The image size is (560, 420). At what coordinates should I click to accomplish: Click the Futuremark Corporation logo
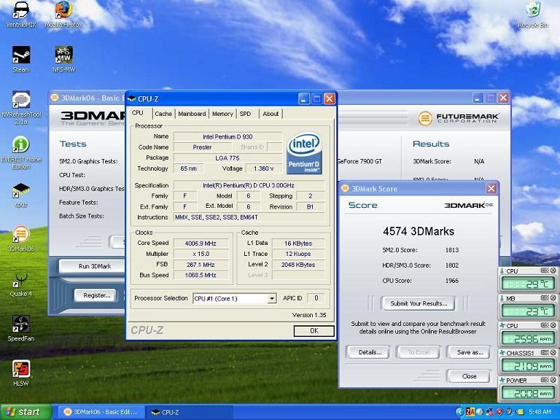tap(458, 118)
